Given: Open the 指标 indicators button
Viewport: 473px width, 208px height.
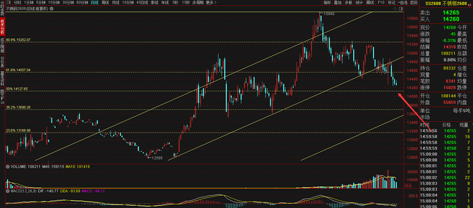Looking at the screenshot, I should coord(328,2).
